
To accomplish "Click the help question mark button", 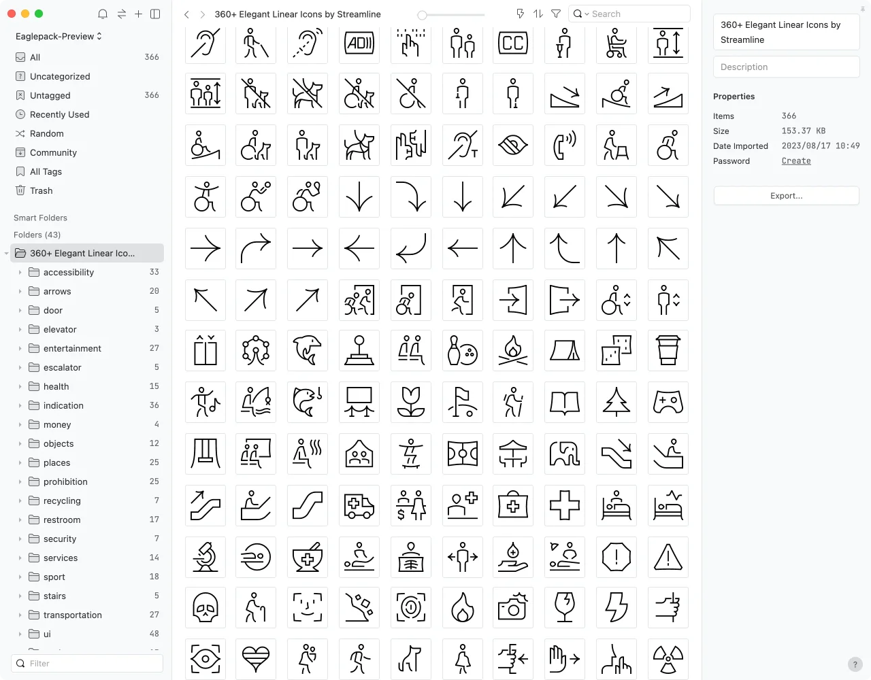I will coord(855,664).
